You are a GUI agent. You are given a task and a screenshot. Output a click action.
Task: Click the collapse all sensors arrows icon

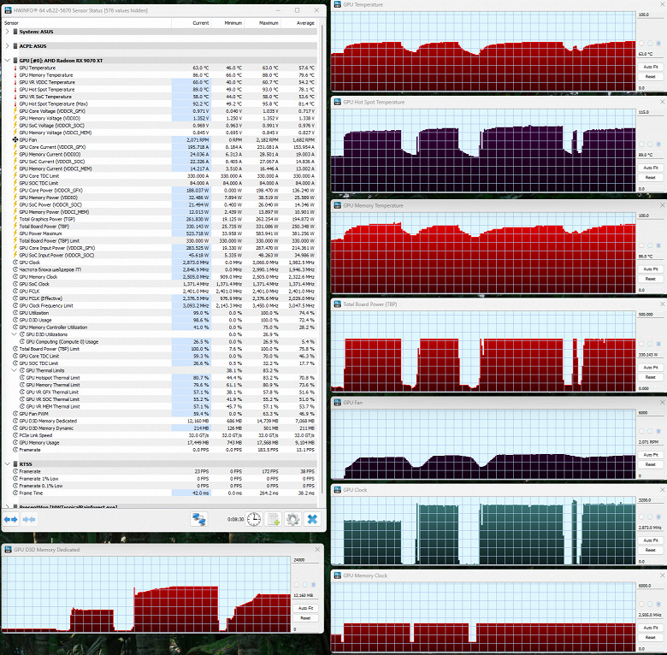[x=29, y=519]
